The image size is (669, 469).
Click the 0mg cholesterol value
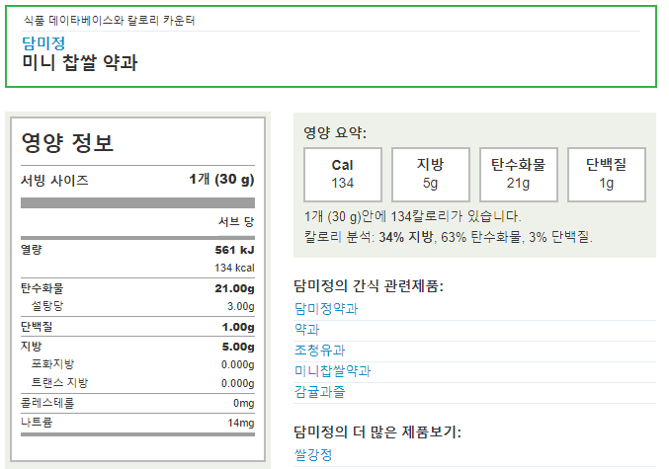tap(244, 403)
